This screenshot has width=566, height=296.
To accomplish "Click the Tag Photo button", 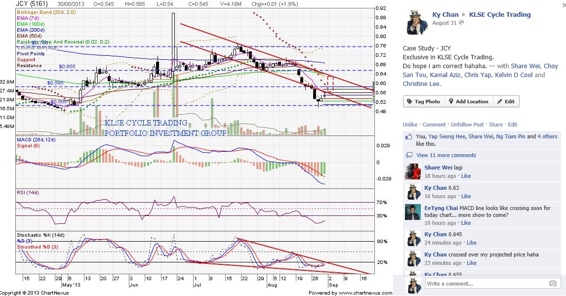I will tap(424, 101).
